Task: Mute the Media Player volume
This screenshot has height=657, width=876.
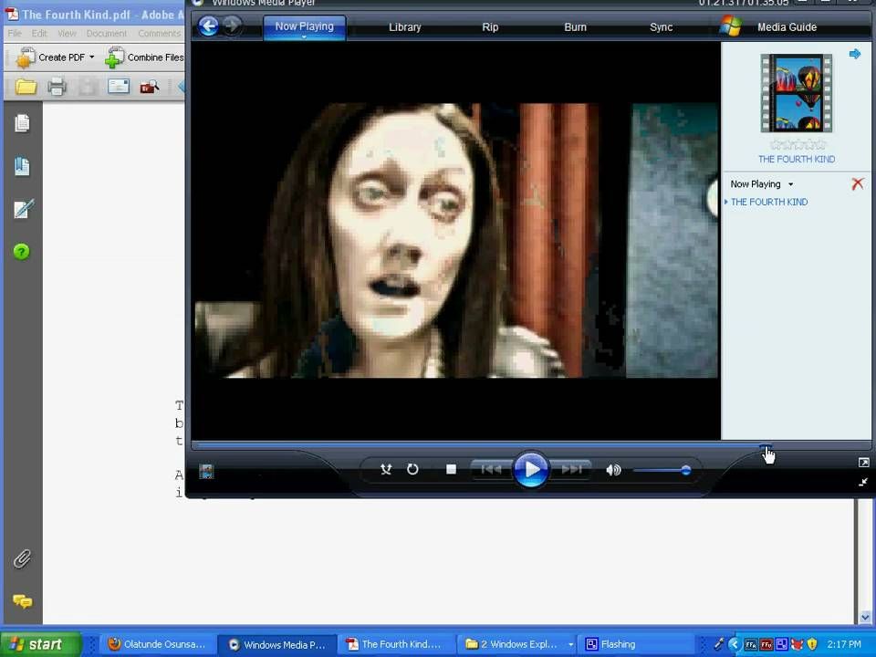Action: [613, 470]
